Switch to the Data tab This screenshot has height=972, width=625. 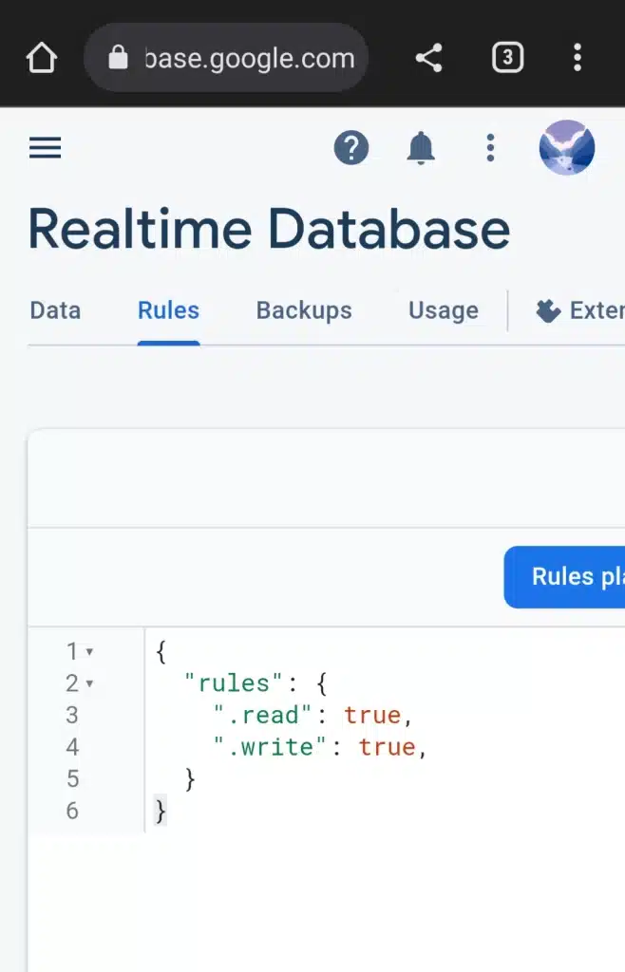click(x=55, y=310)
